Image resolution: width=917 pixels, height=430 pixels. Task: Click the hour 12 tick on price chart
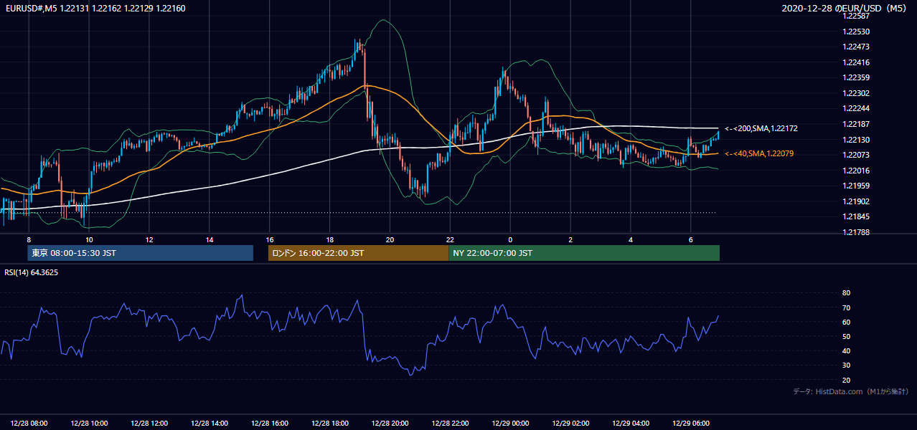coord(149,239)
